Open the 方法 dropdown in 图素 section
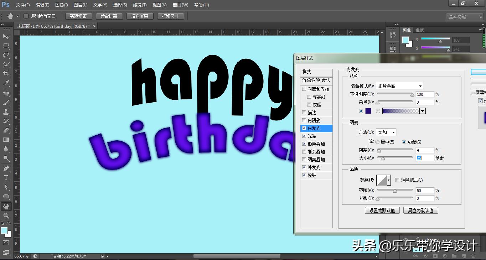 (x=386, y=132)
